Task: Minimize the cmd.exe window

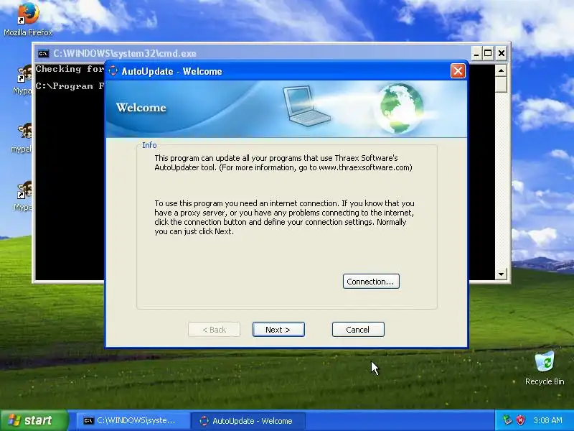Action: 476,53
